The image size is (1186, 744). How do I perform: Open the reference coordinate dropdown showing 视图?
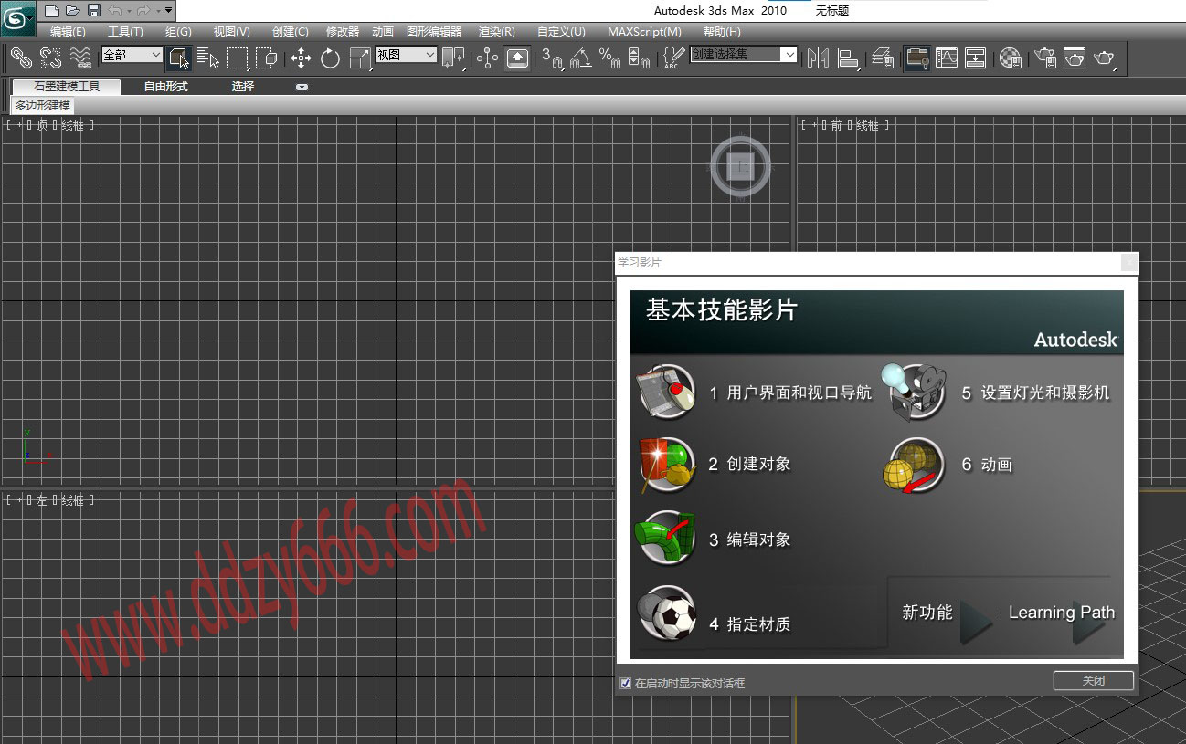pos(407,55)
